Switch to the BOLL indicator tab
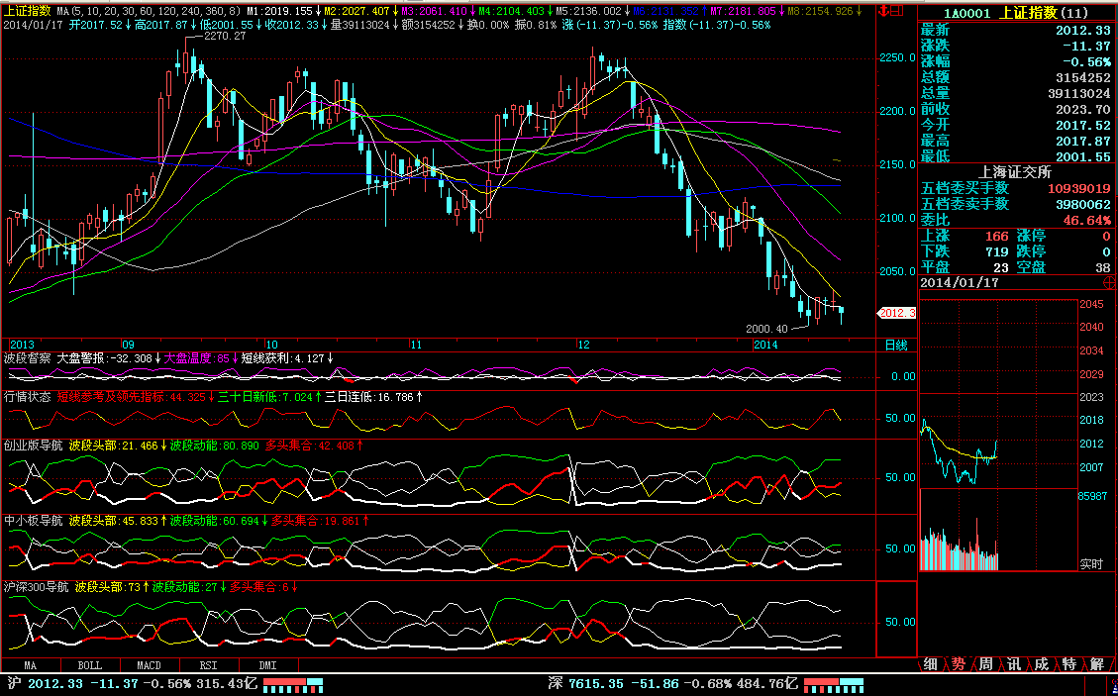Image resolution: width=1118 pixels, height=696 pixels. (90, 665)
